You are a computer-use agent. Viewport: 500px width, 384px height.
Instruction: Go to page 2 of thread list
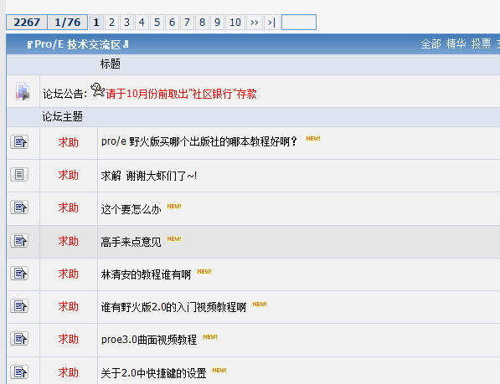point(111,23)
